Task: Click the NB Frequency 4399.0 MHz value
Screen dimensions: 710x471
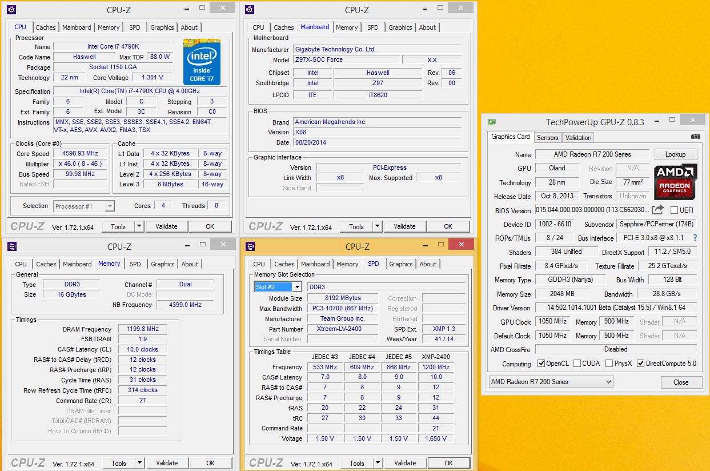Action: tap(185, 305)
